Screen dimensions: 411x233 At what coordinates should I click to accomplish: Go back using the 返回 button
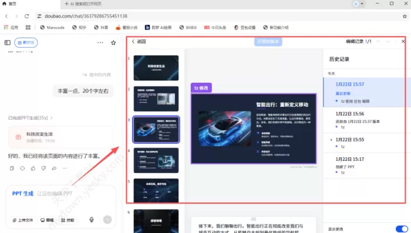click(x=139, y=42)
